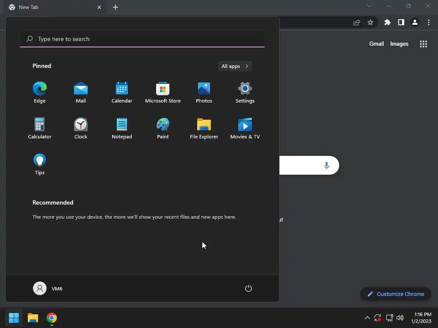Open Chrome tab search dropdown

369,6
